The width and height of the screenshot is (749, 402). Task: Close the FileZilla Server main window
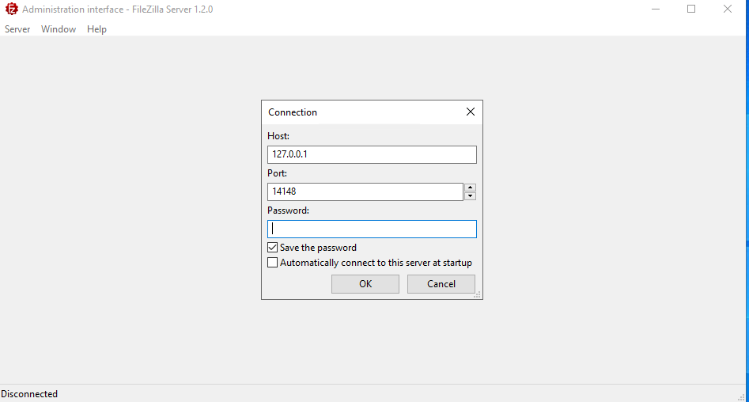point(728,9)
